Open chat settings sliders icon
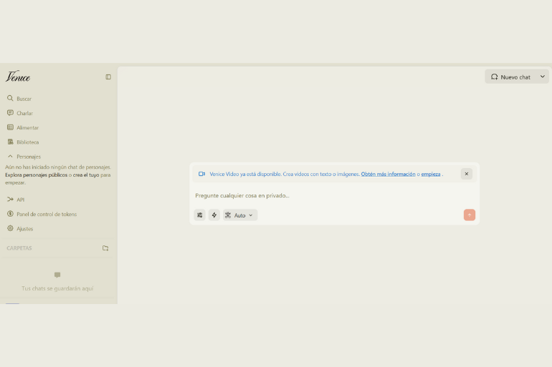The image size is (552, 367). click(199, 215)
